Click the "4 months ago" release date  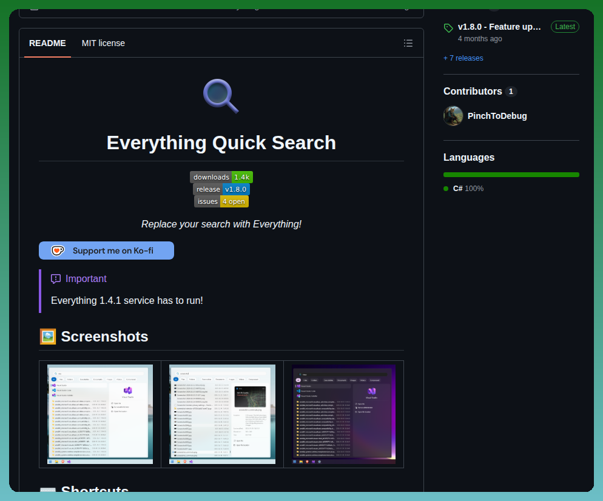[480, 39]
